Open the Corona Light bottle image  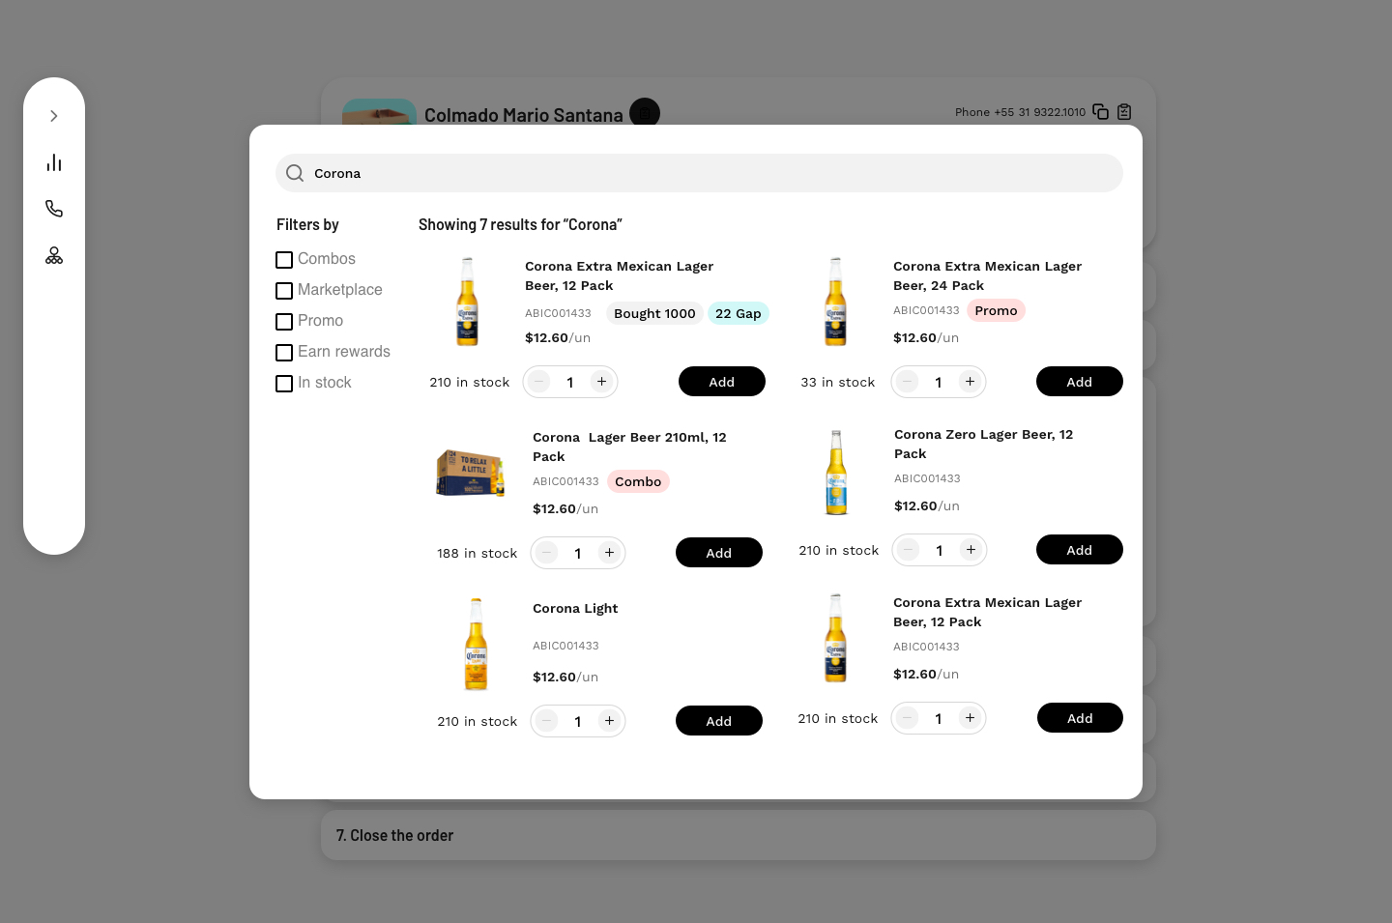click(x=476, y=644)
